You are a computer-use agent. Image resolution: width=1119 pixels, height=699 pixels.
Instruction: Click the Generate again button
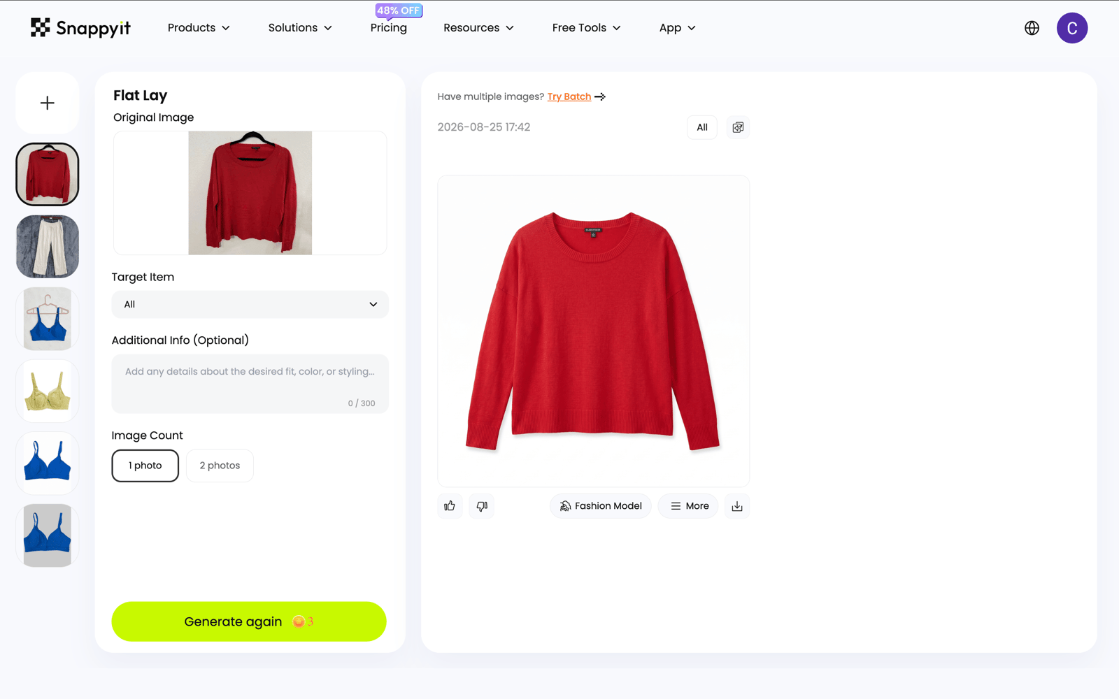point(249,621)
